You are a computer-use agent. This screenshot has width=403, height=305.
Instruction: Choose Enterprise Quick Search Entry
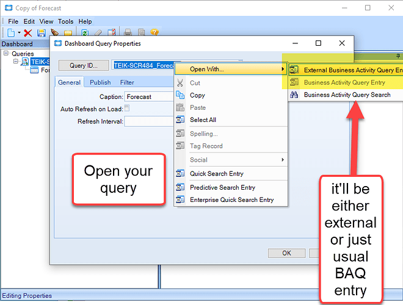(231, 199)
